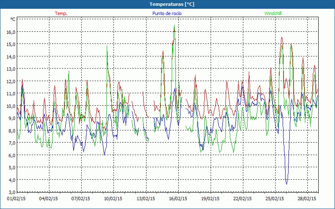Click the 7,0 y-axis value

12,143
